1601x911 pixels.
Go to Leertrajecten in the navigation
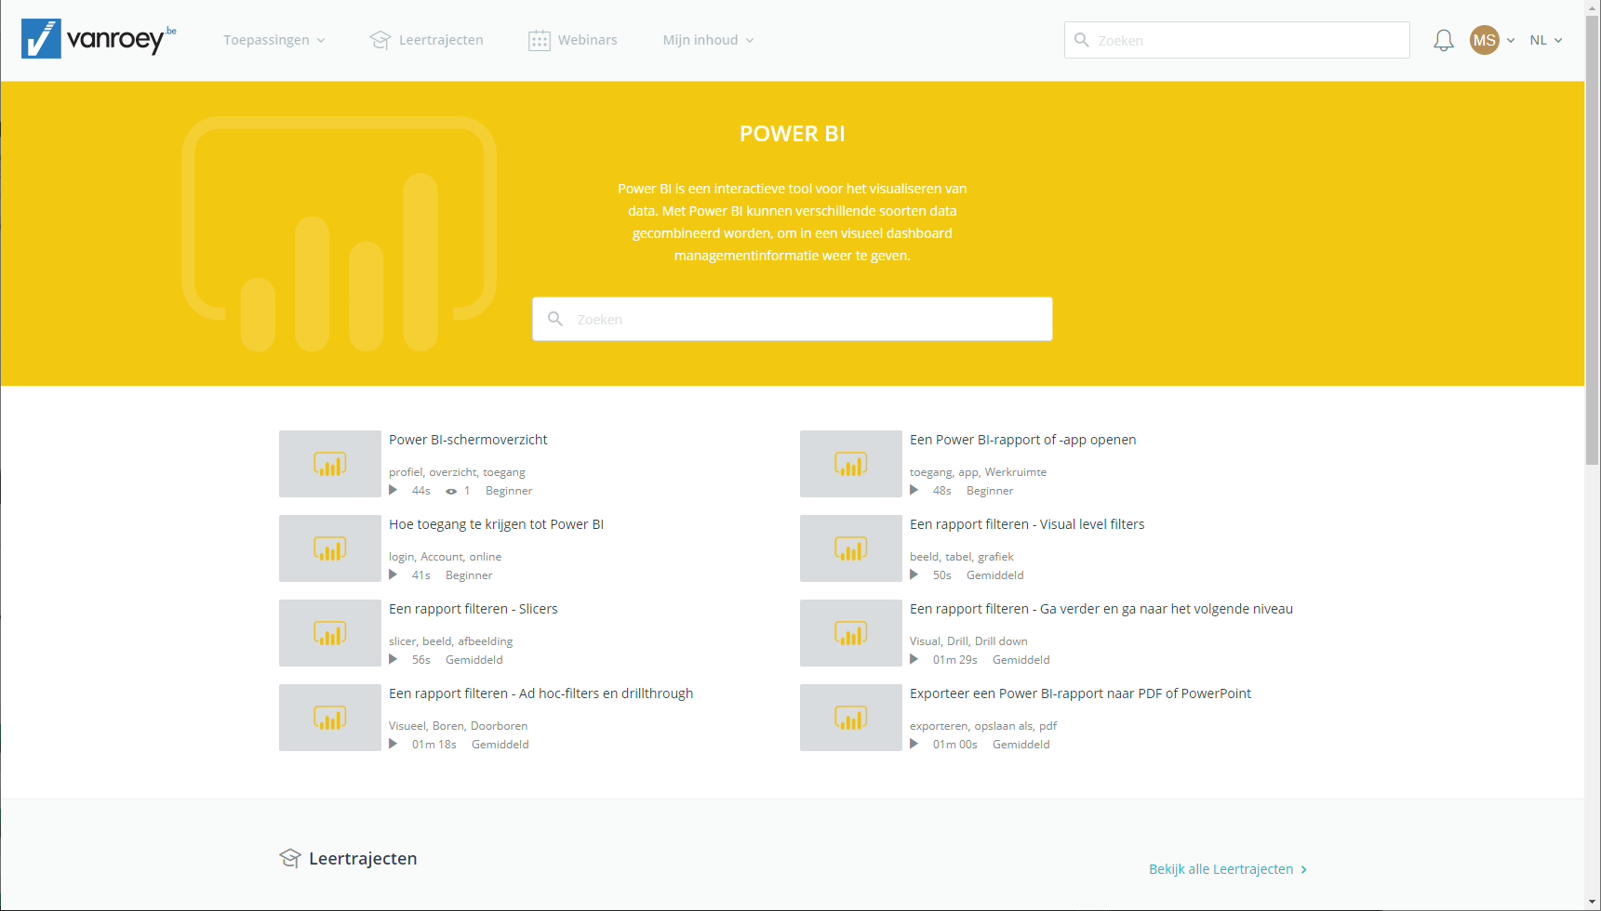[x=426, y=40]
